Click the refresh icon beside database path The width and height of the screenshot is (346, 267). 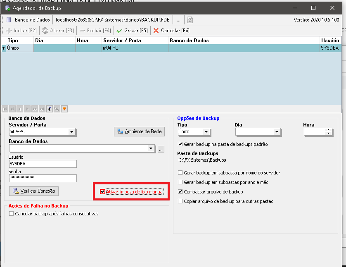pos(190,20)
